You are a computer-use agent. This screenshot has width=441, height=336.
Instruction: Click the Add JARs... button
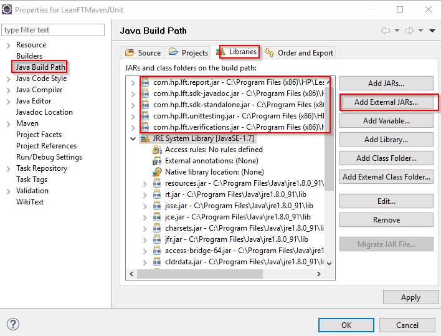tap(386, 84)
